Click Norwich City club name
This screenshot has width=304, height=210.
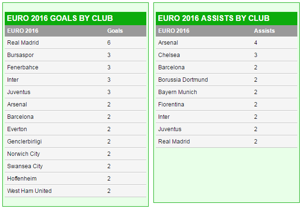click(x=23, y=154)
